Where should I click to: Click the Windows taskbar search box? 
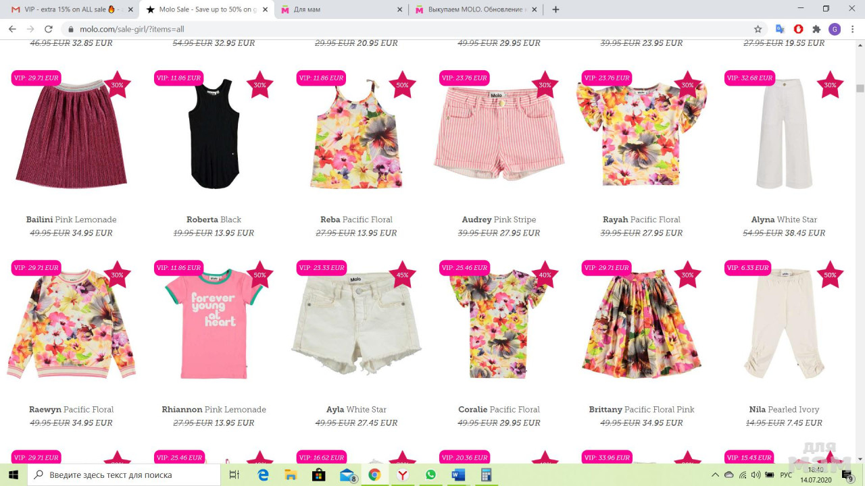pos(124,475)
